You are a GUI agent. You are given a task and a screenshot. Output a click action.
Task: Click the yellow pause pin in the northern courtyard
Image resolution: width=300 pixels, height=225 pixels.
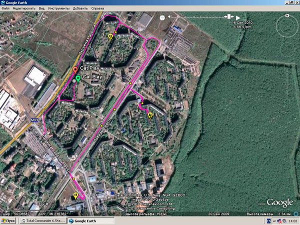pos(110,36)
